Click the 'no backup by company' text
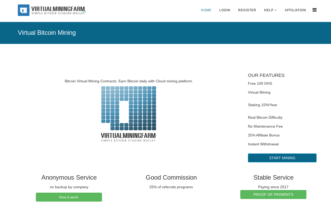The width and height of the screenshot is (331, 206). (69, 187)
